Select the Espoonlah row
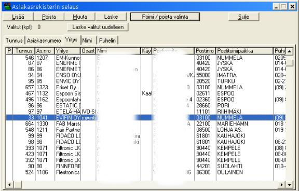Screen dimensions: 299x191 click(x=146, y=100)
